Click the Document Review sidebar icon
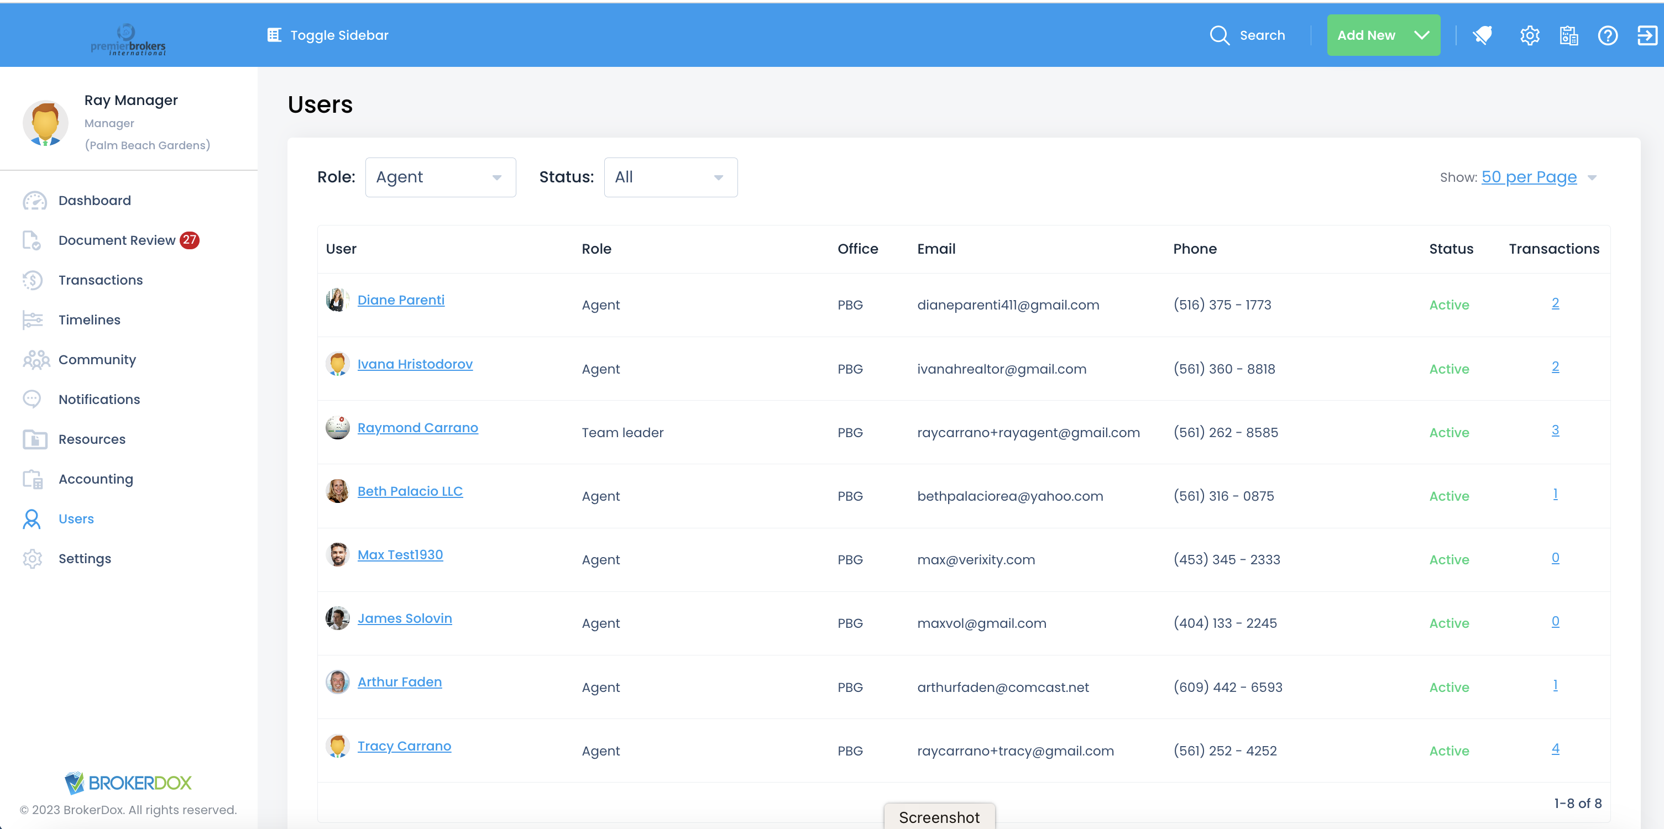 (x=32, y=240)
